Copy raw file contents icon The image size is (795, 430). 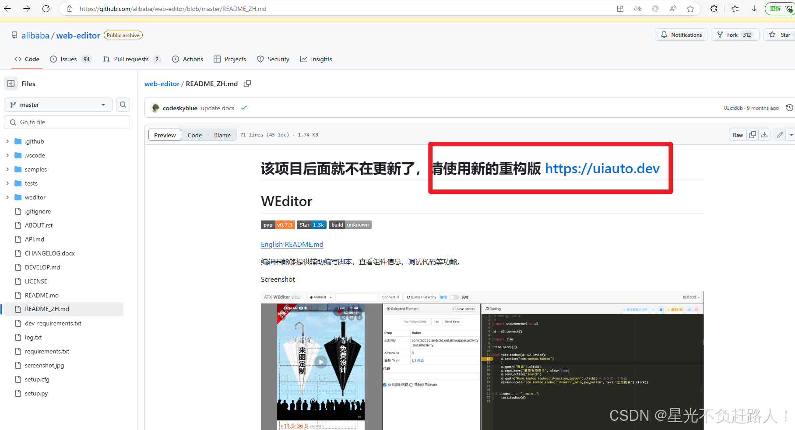tap(752, 135)
